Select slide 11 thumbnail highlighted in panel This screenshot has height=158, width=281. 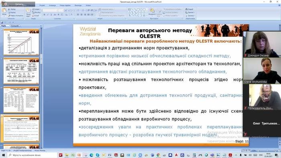click(21, 128)
